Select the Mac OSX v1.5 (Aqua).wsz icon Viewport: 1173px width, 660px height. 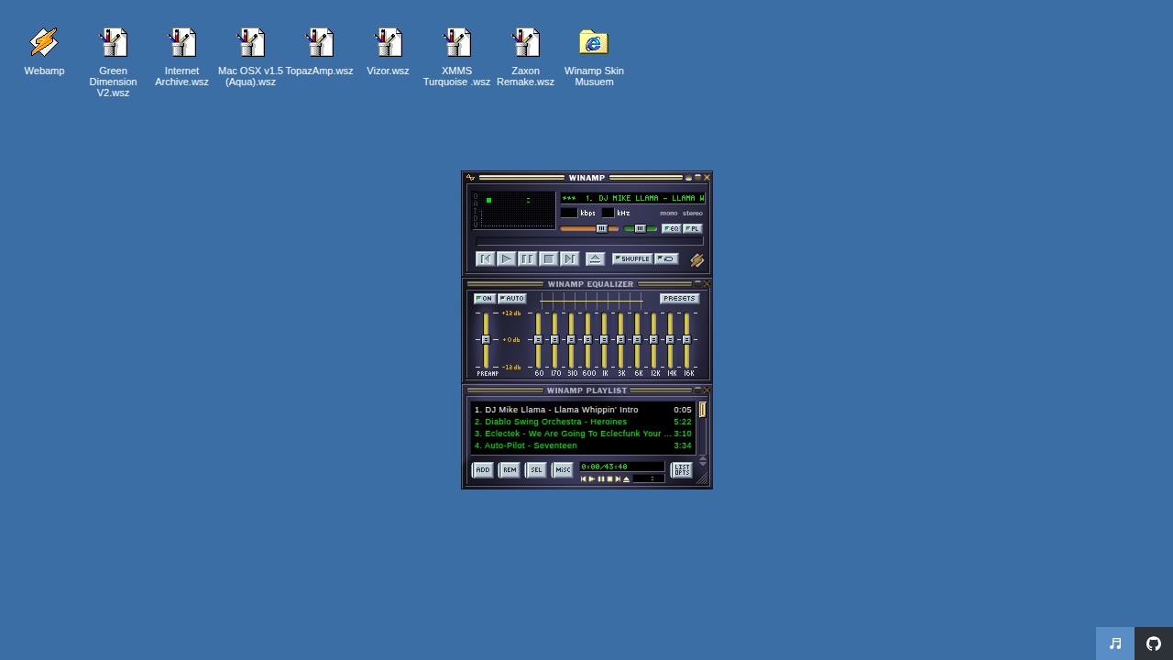(250, 57)
